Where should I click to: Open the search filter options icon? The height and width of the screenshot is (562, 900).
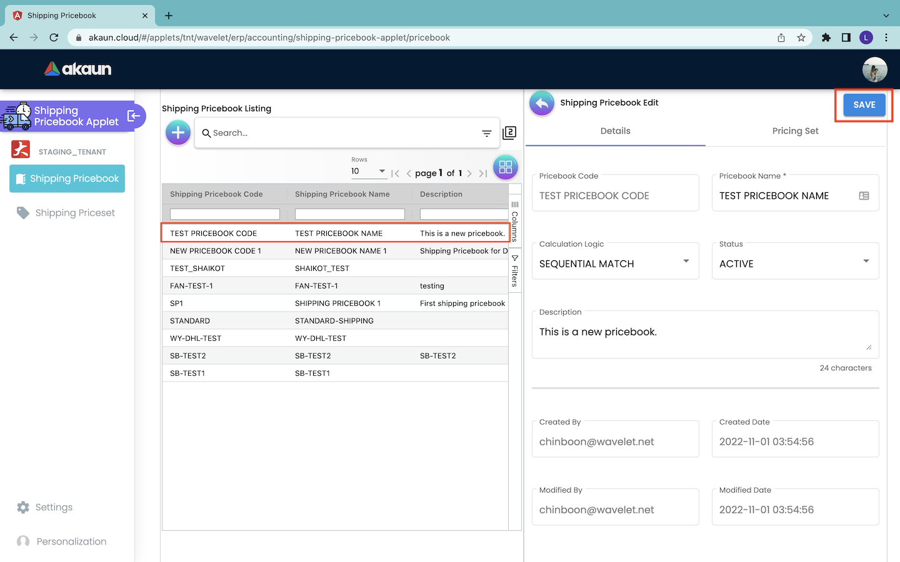point(486,133)
